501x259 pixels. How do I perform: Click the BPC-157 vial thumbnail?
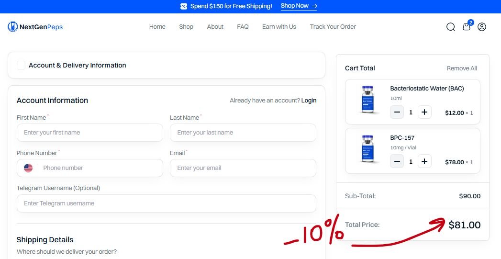367,149
